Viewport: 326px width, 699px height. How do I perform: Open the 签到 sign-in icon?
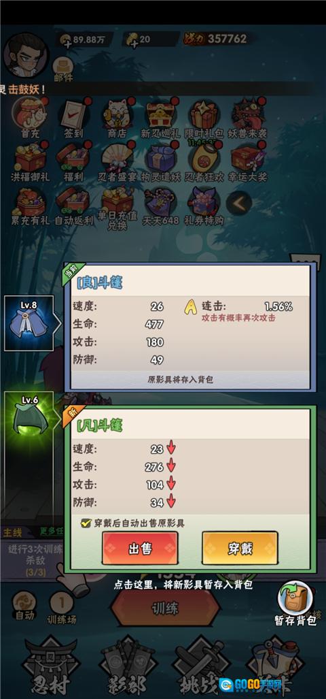coord(73,117)
